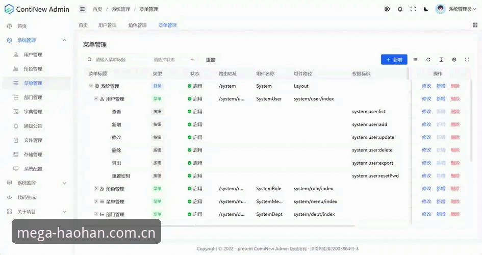Expand the 菜单管理 tree row

click(x=96, y=201)
